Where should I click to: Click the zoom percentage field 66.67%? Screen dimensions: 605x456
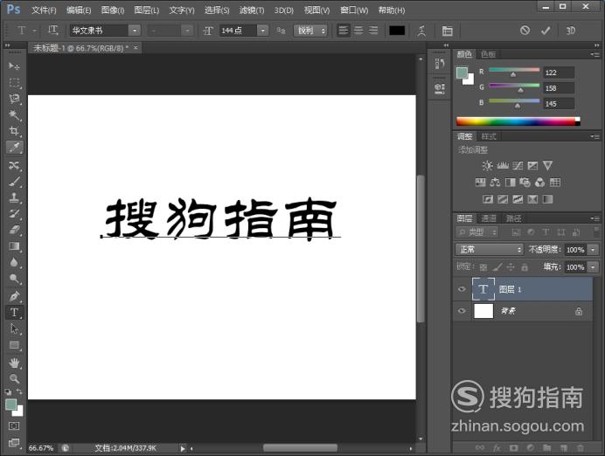coord(41,448)
